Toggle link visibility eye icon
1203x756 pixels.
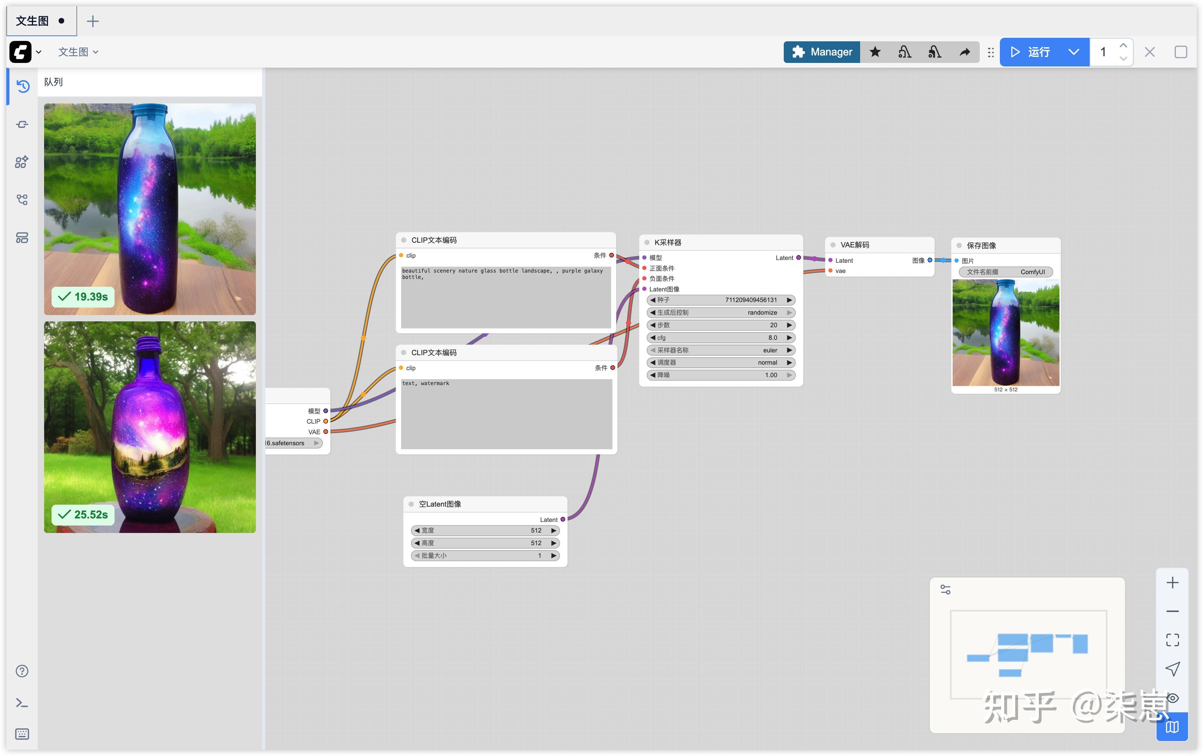[x=1172, y=697]
